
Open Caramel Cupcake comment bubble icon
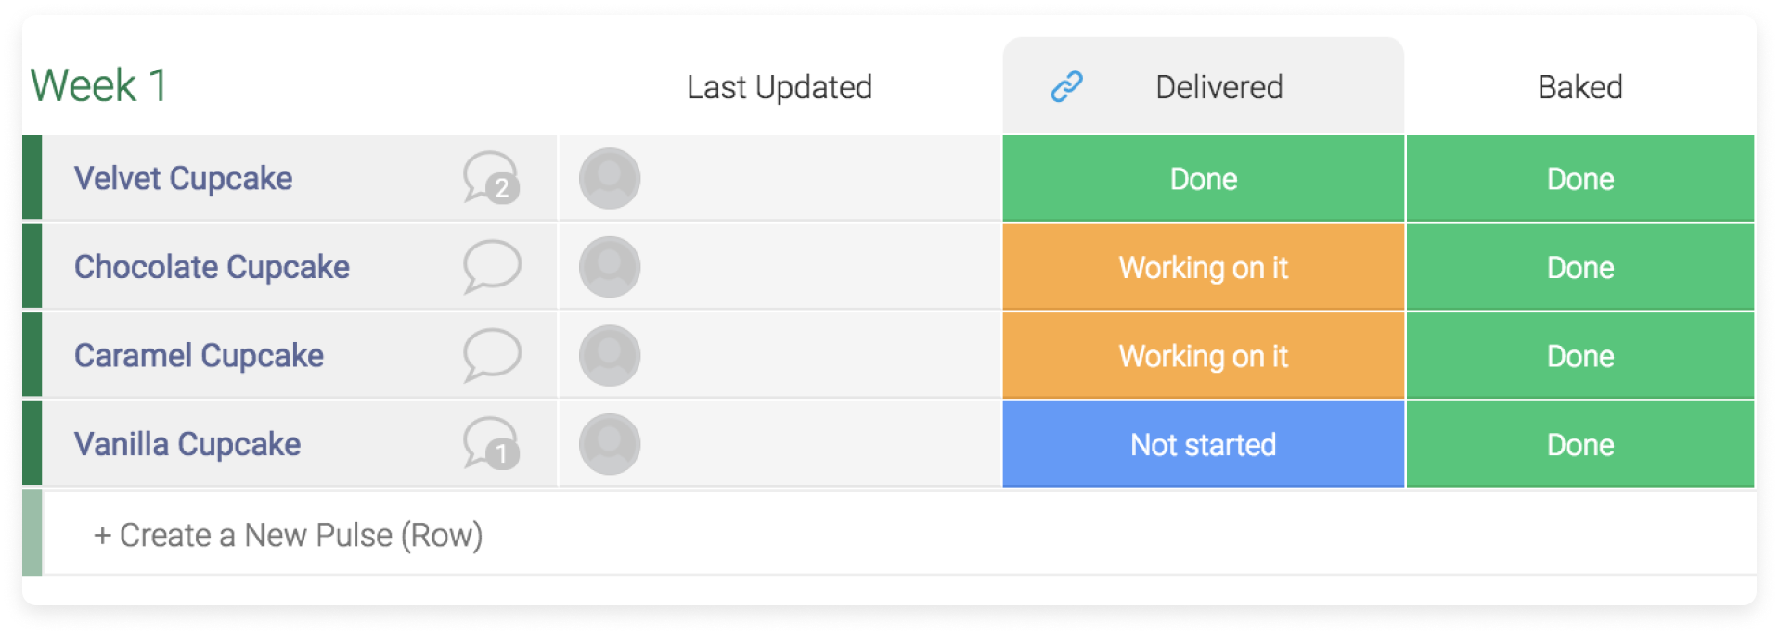pos(492,355)
